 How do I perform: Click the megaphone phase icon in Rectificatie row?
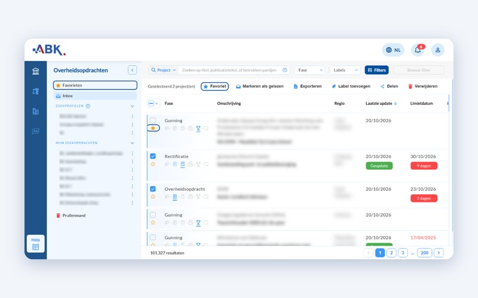[x=167, y=164]
